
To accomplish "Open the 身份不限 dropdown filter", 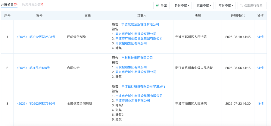I will click(x=182, y=5).
